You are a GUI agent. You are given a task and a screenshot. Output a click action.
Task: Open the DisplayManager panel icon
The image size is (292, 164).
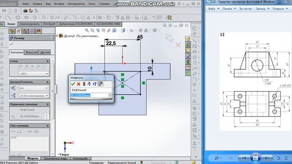[x=38, y=31]
